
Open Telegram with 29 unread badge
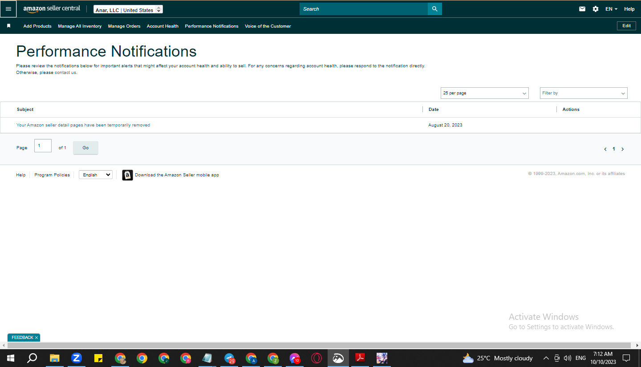click(230, 358)
